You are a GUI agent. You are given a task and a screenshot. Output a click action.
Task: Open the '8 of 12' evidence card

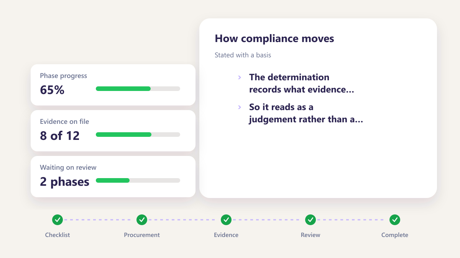(x=113, y=131)
